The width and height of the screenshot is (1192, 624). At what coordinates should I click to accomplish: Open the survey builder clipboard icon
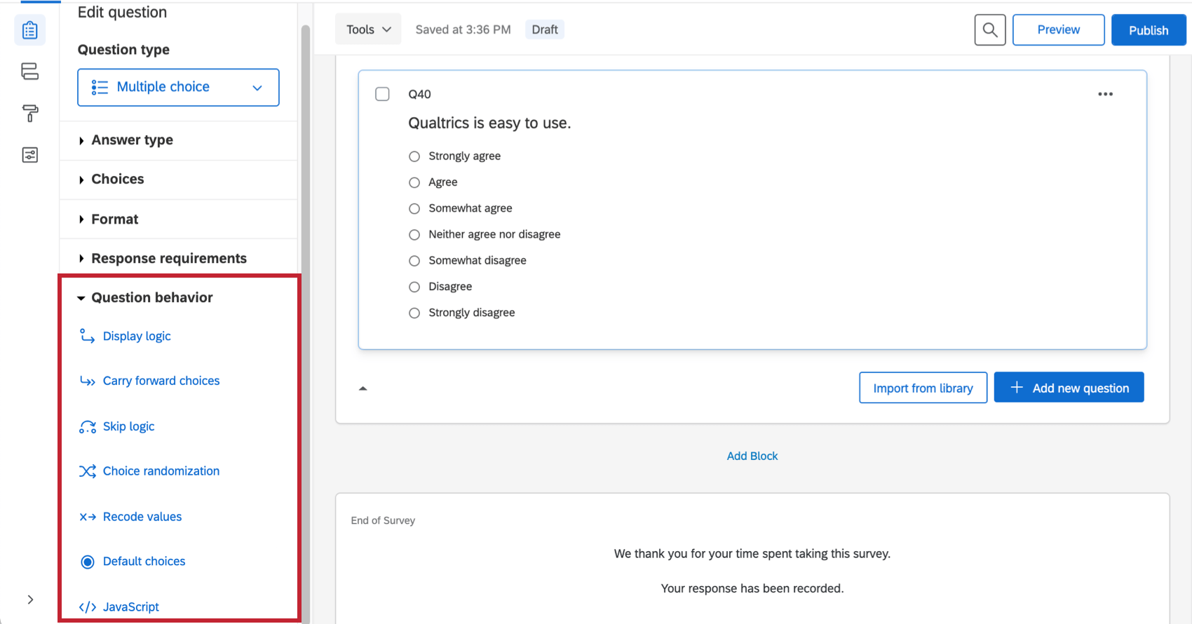(30, 30)
